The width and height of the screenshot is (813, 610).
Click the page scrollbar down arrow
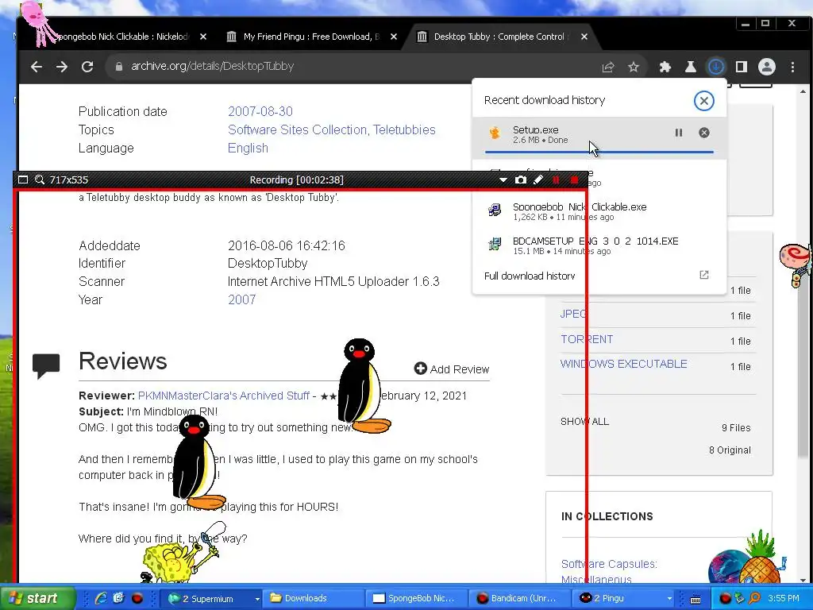point(803,580)
